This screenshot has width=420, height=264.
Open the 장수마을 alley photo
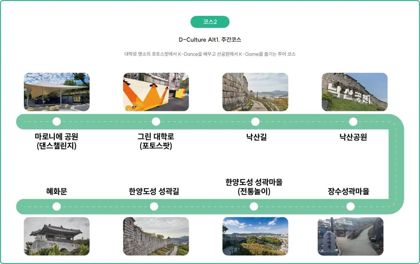[350, 236]
